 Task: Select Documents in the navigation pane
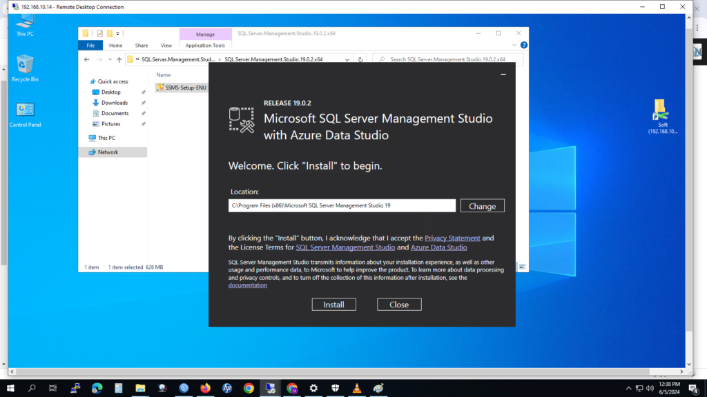coord(115,114)
